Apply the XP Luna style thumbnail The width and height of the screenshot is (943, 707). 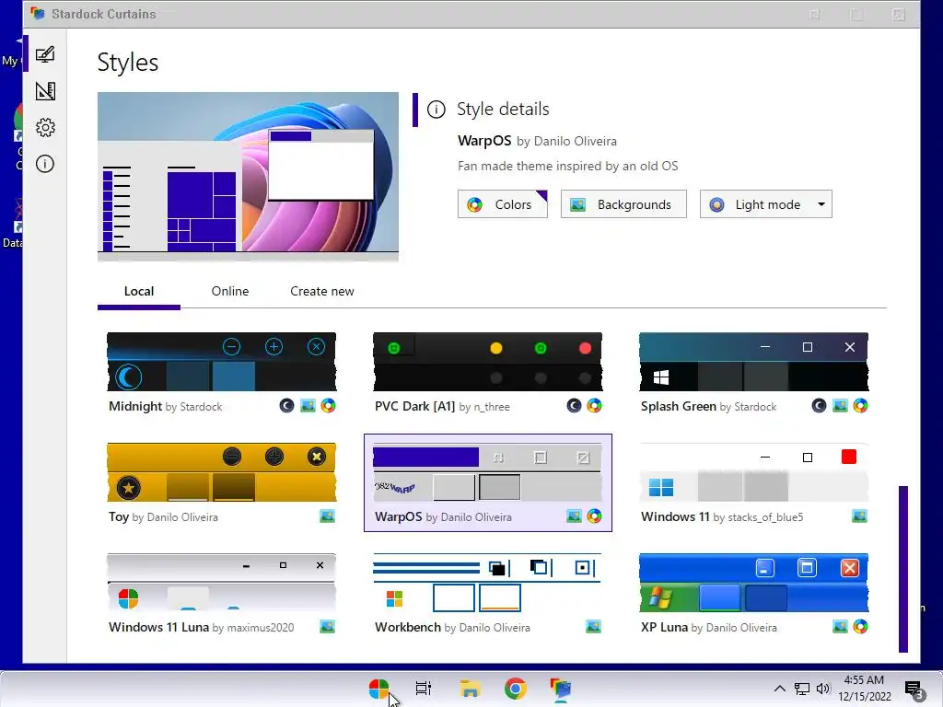coord(753,583)
